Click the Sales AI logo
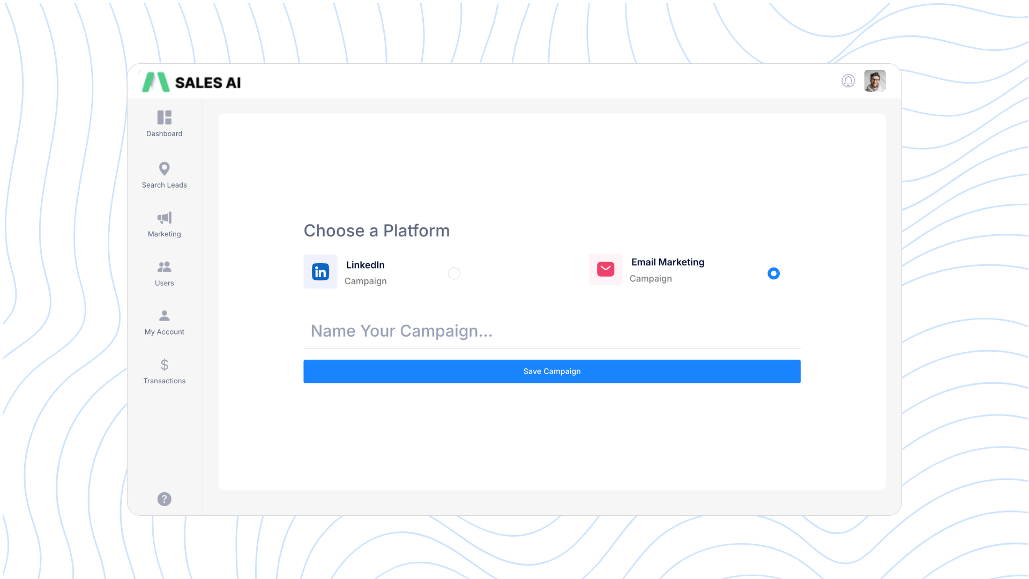 click(x=191, y=83)
